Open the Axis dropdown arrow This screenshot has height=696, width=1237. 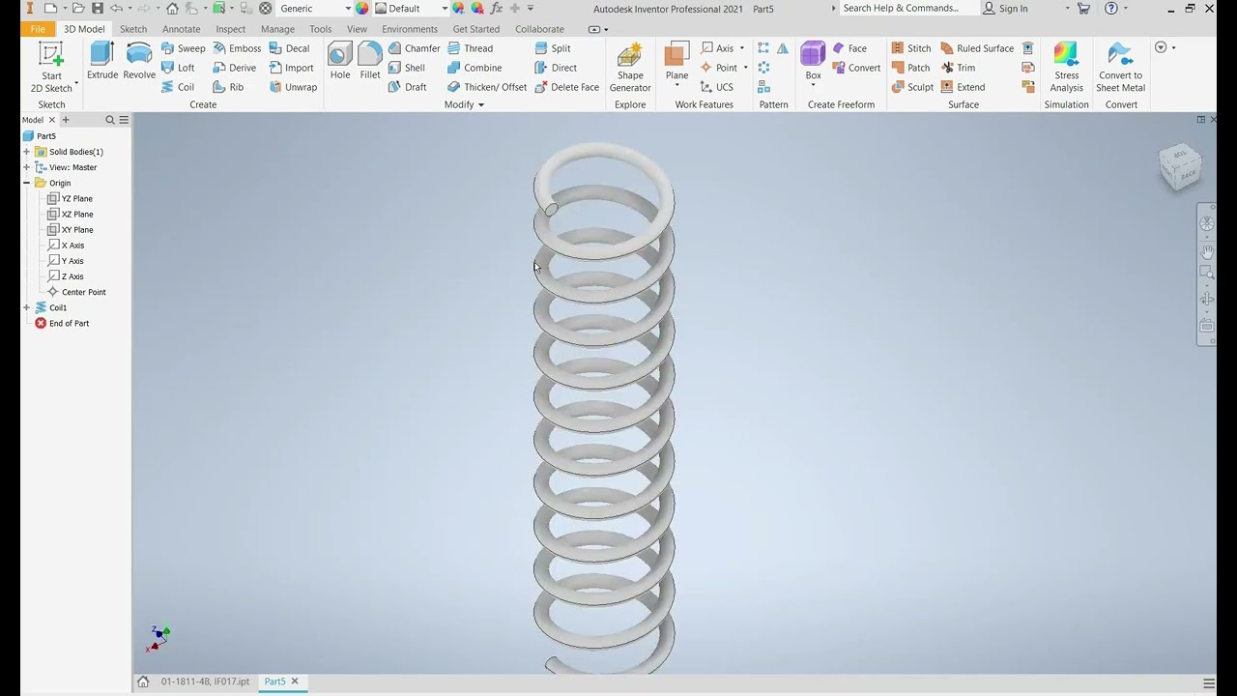point(742,48)
